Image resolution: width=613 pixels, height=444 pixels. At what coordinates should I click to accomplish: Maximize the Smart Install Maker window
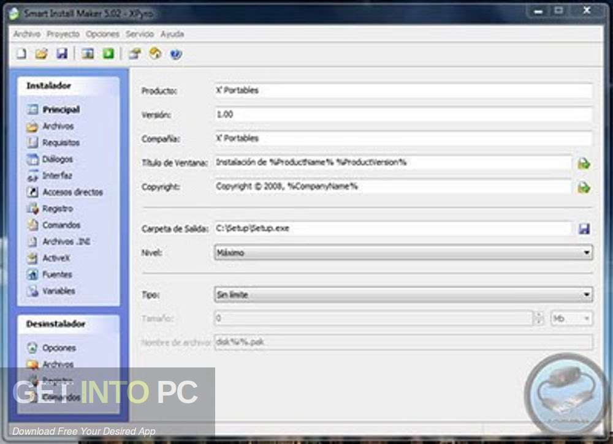(558, 10)
